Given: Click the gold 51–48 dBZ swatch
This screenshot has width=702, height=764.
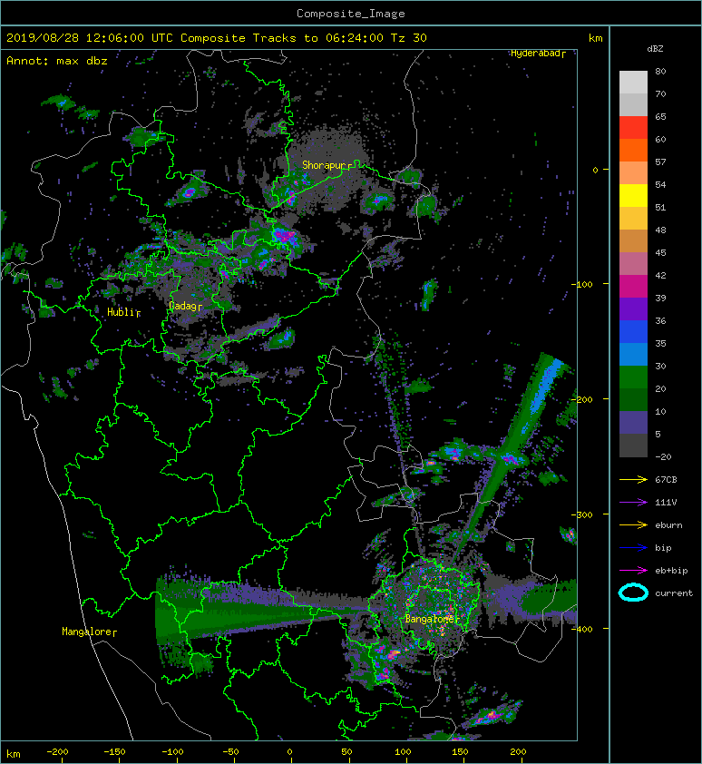Looking at the screenshot, I should tap(633, 219).
